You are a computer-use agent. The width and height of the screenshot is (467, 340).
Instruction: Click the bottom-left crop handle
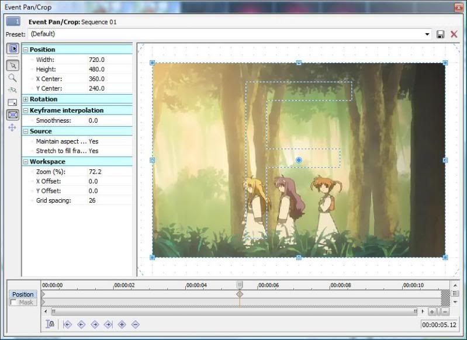tap(152, 257)
